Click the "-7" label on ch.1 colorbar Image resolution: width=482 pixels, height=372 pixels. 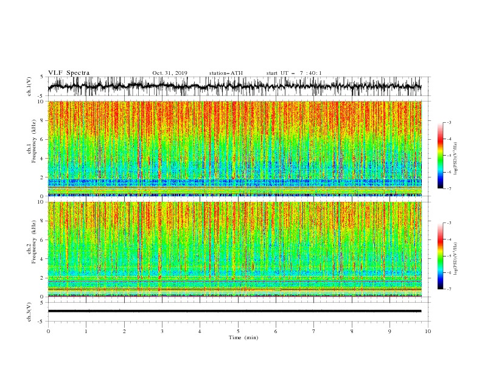pyautogui.click(x=449, y=188)
